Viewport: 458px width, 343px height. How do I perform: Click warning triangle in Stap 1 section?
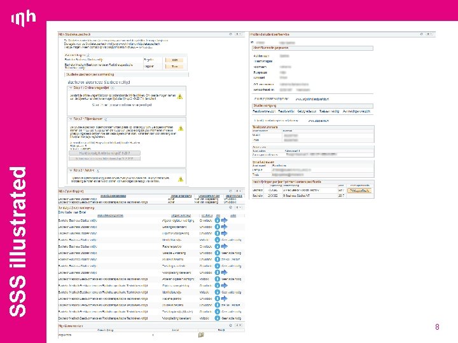[x=180, y=97]
